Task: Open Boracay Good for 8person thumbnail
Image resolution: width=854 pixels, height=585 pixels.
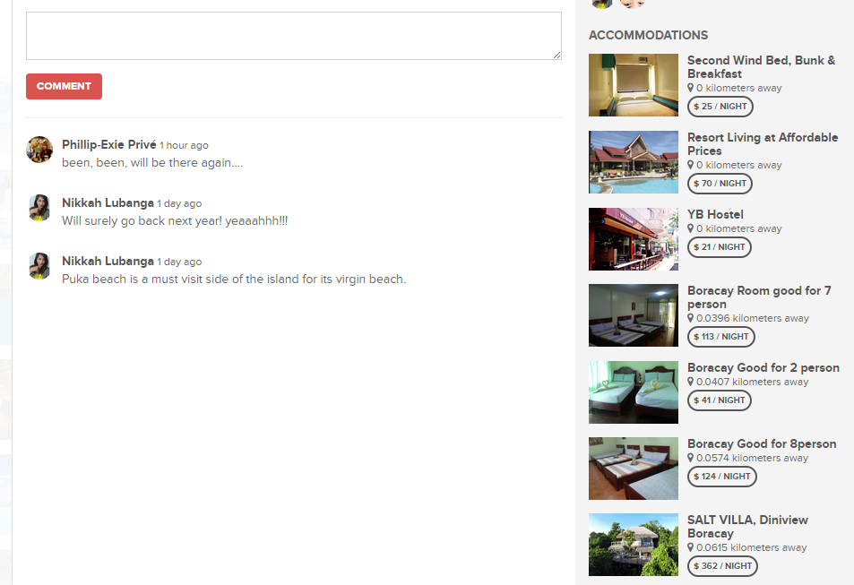Action: pyautogui.click(x=634, y=469)
